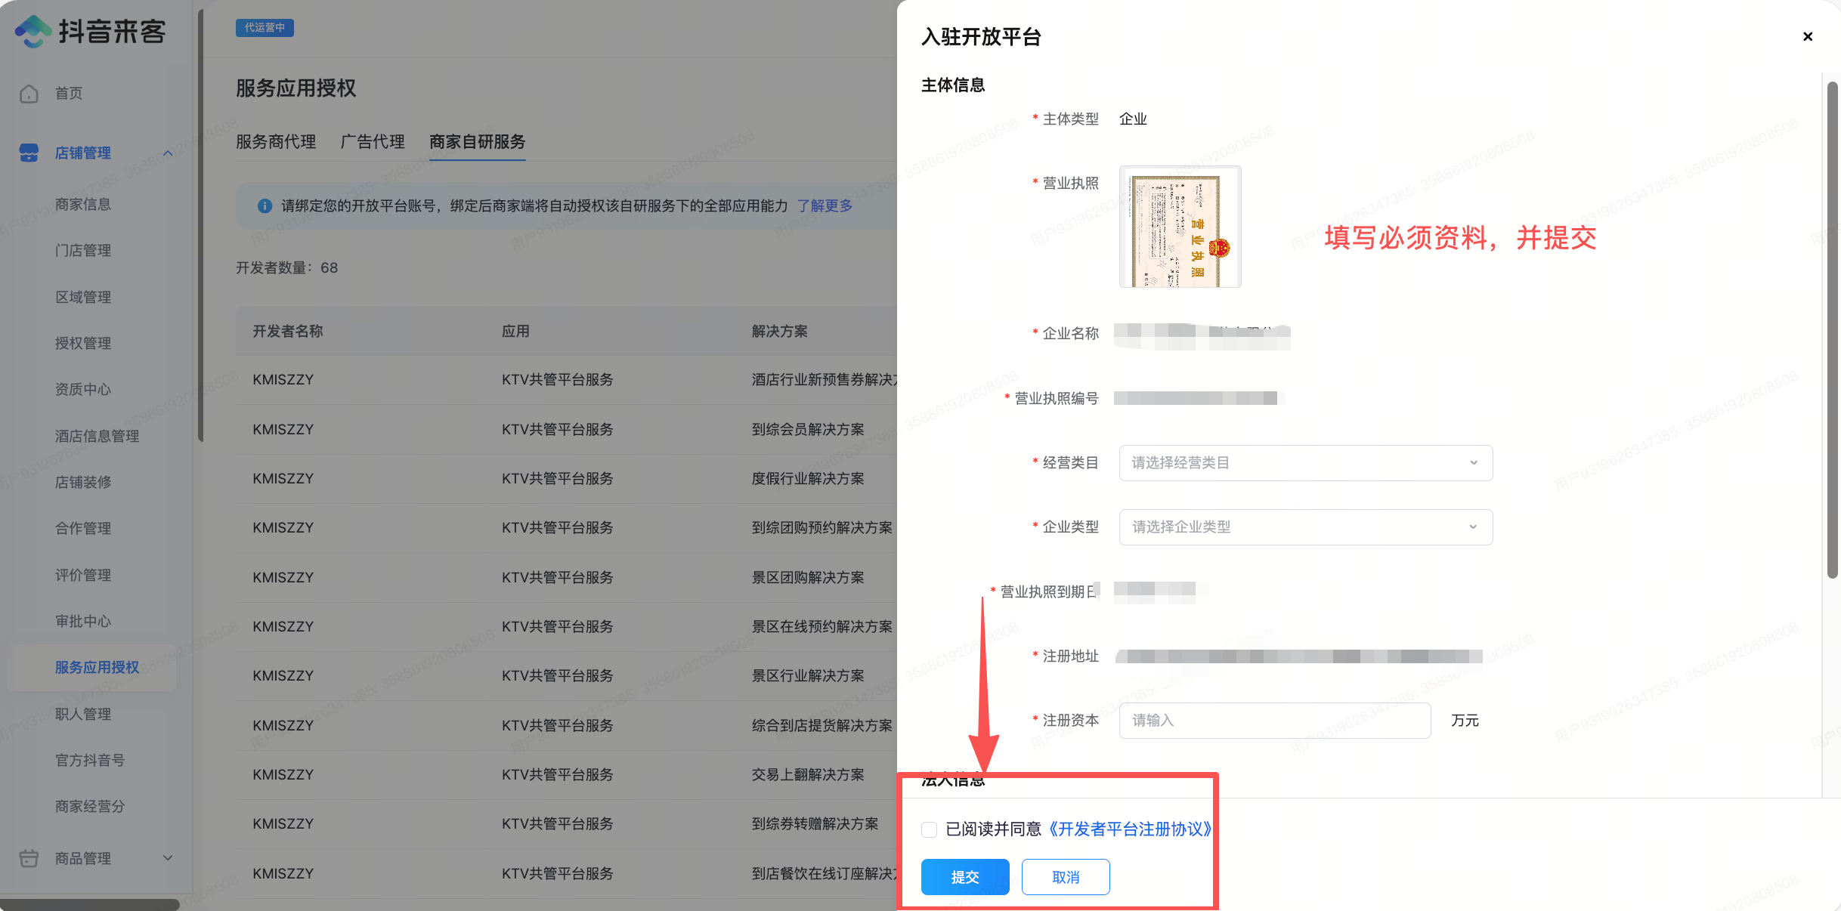This screenshot has height=911, width=1841.
Task: Select 资质中心 in the sidebar
Action: 83,389
